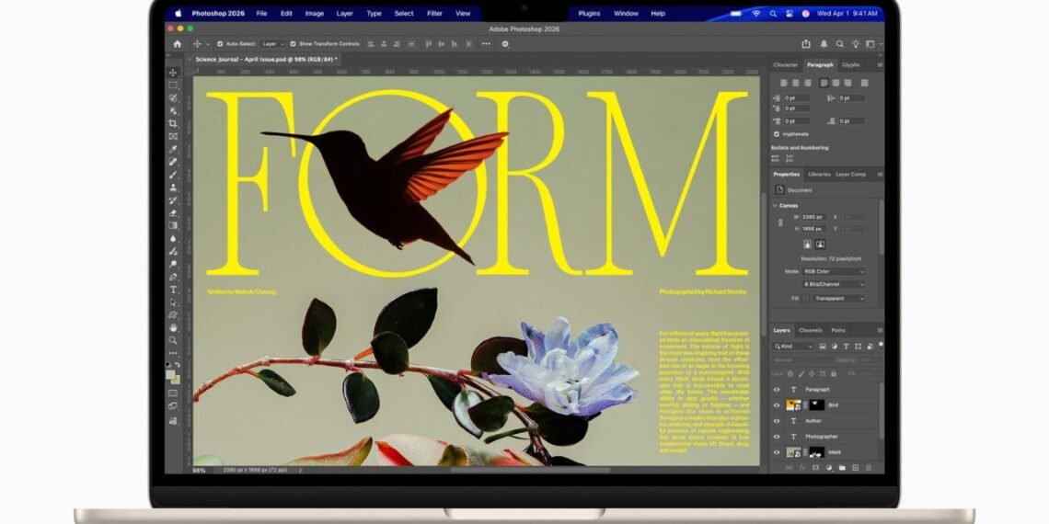The height and width of the screenshot is (524, 1049).
Task: Click the Share icon at top right
Action: coord(806,44)
